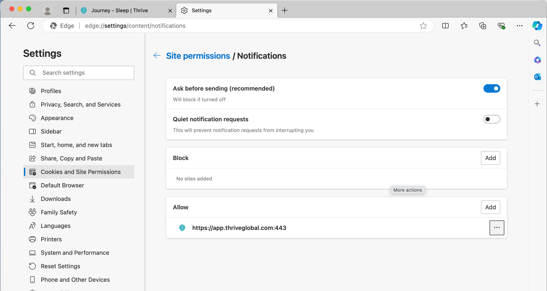
Task: Open Printers settings section
Action: (x=79, y=239)
